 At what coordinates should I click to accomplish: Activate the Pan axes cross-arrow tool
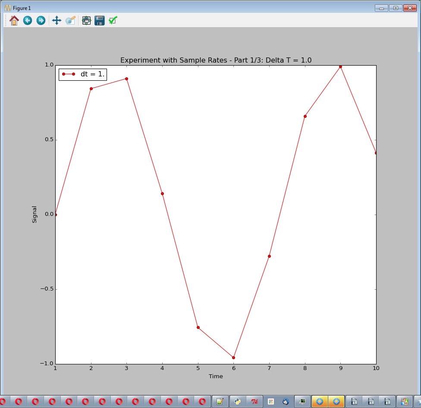tap(57, 20)
